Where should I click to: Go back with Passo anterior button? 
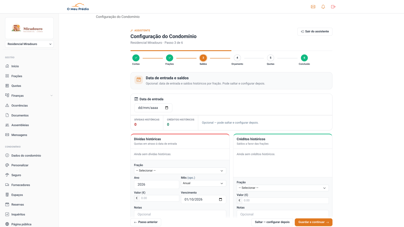(146, 222)
